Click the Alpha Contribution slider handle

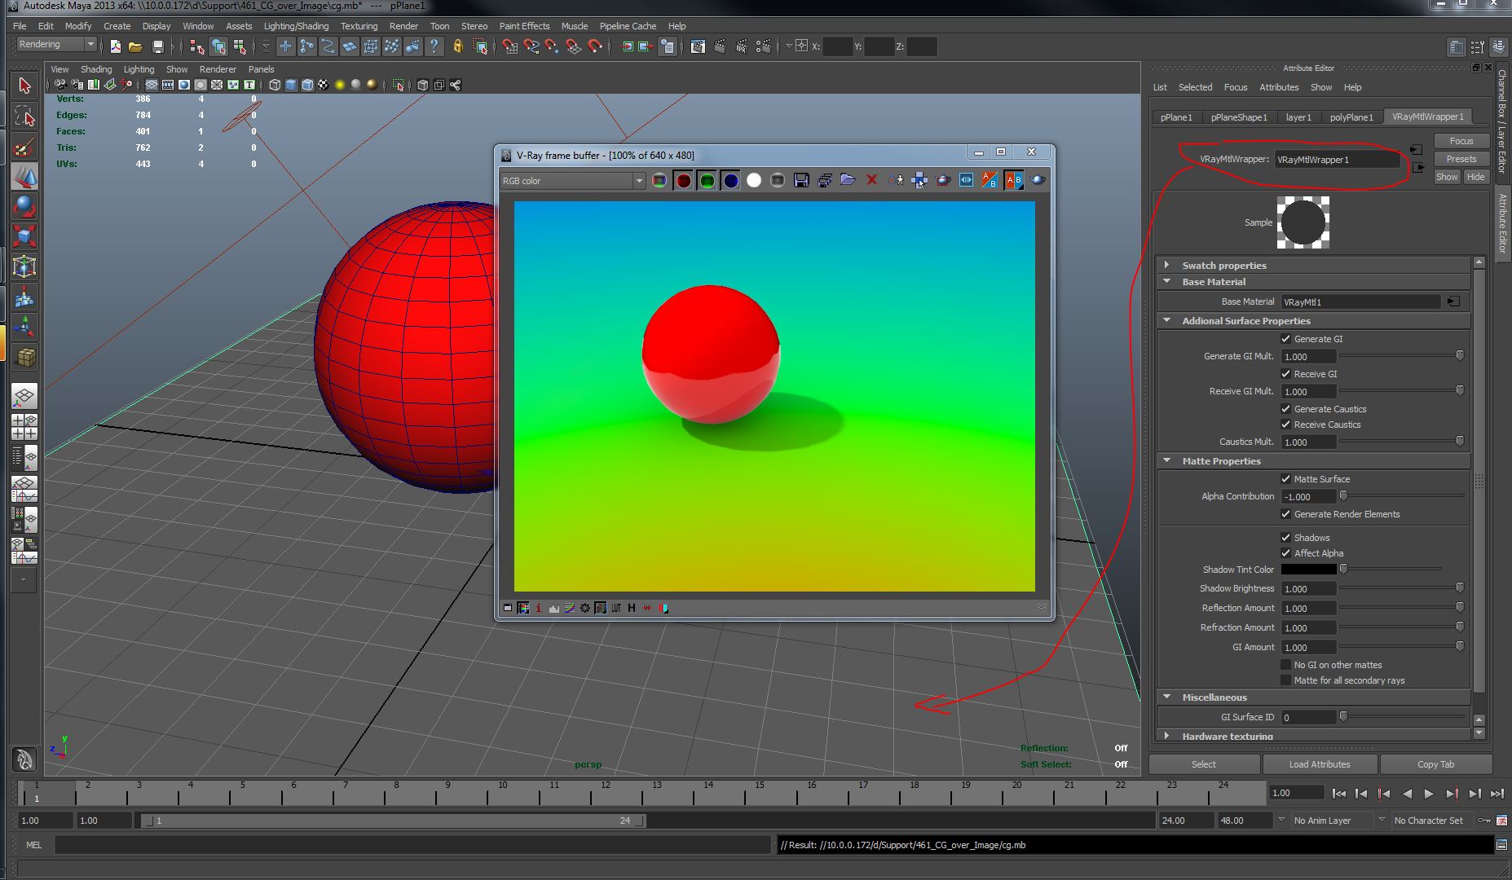point(1343,495)
